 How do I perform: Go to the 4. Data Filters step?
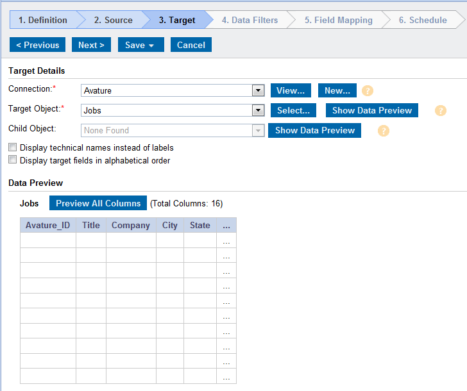250,20
